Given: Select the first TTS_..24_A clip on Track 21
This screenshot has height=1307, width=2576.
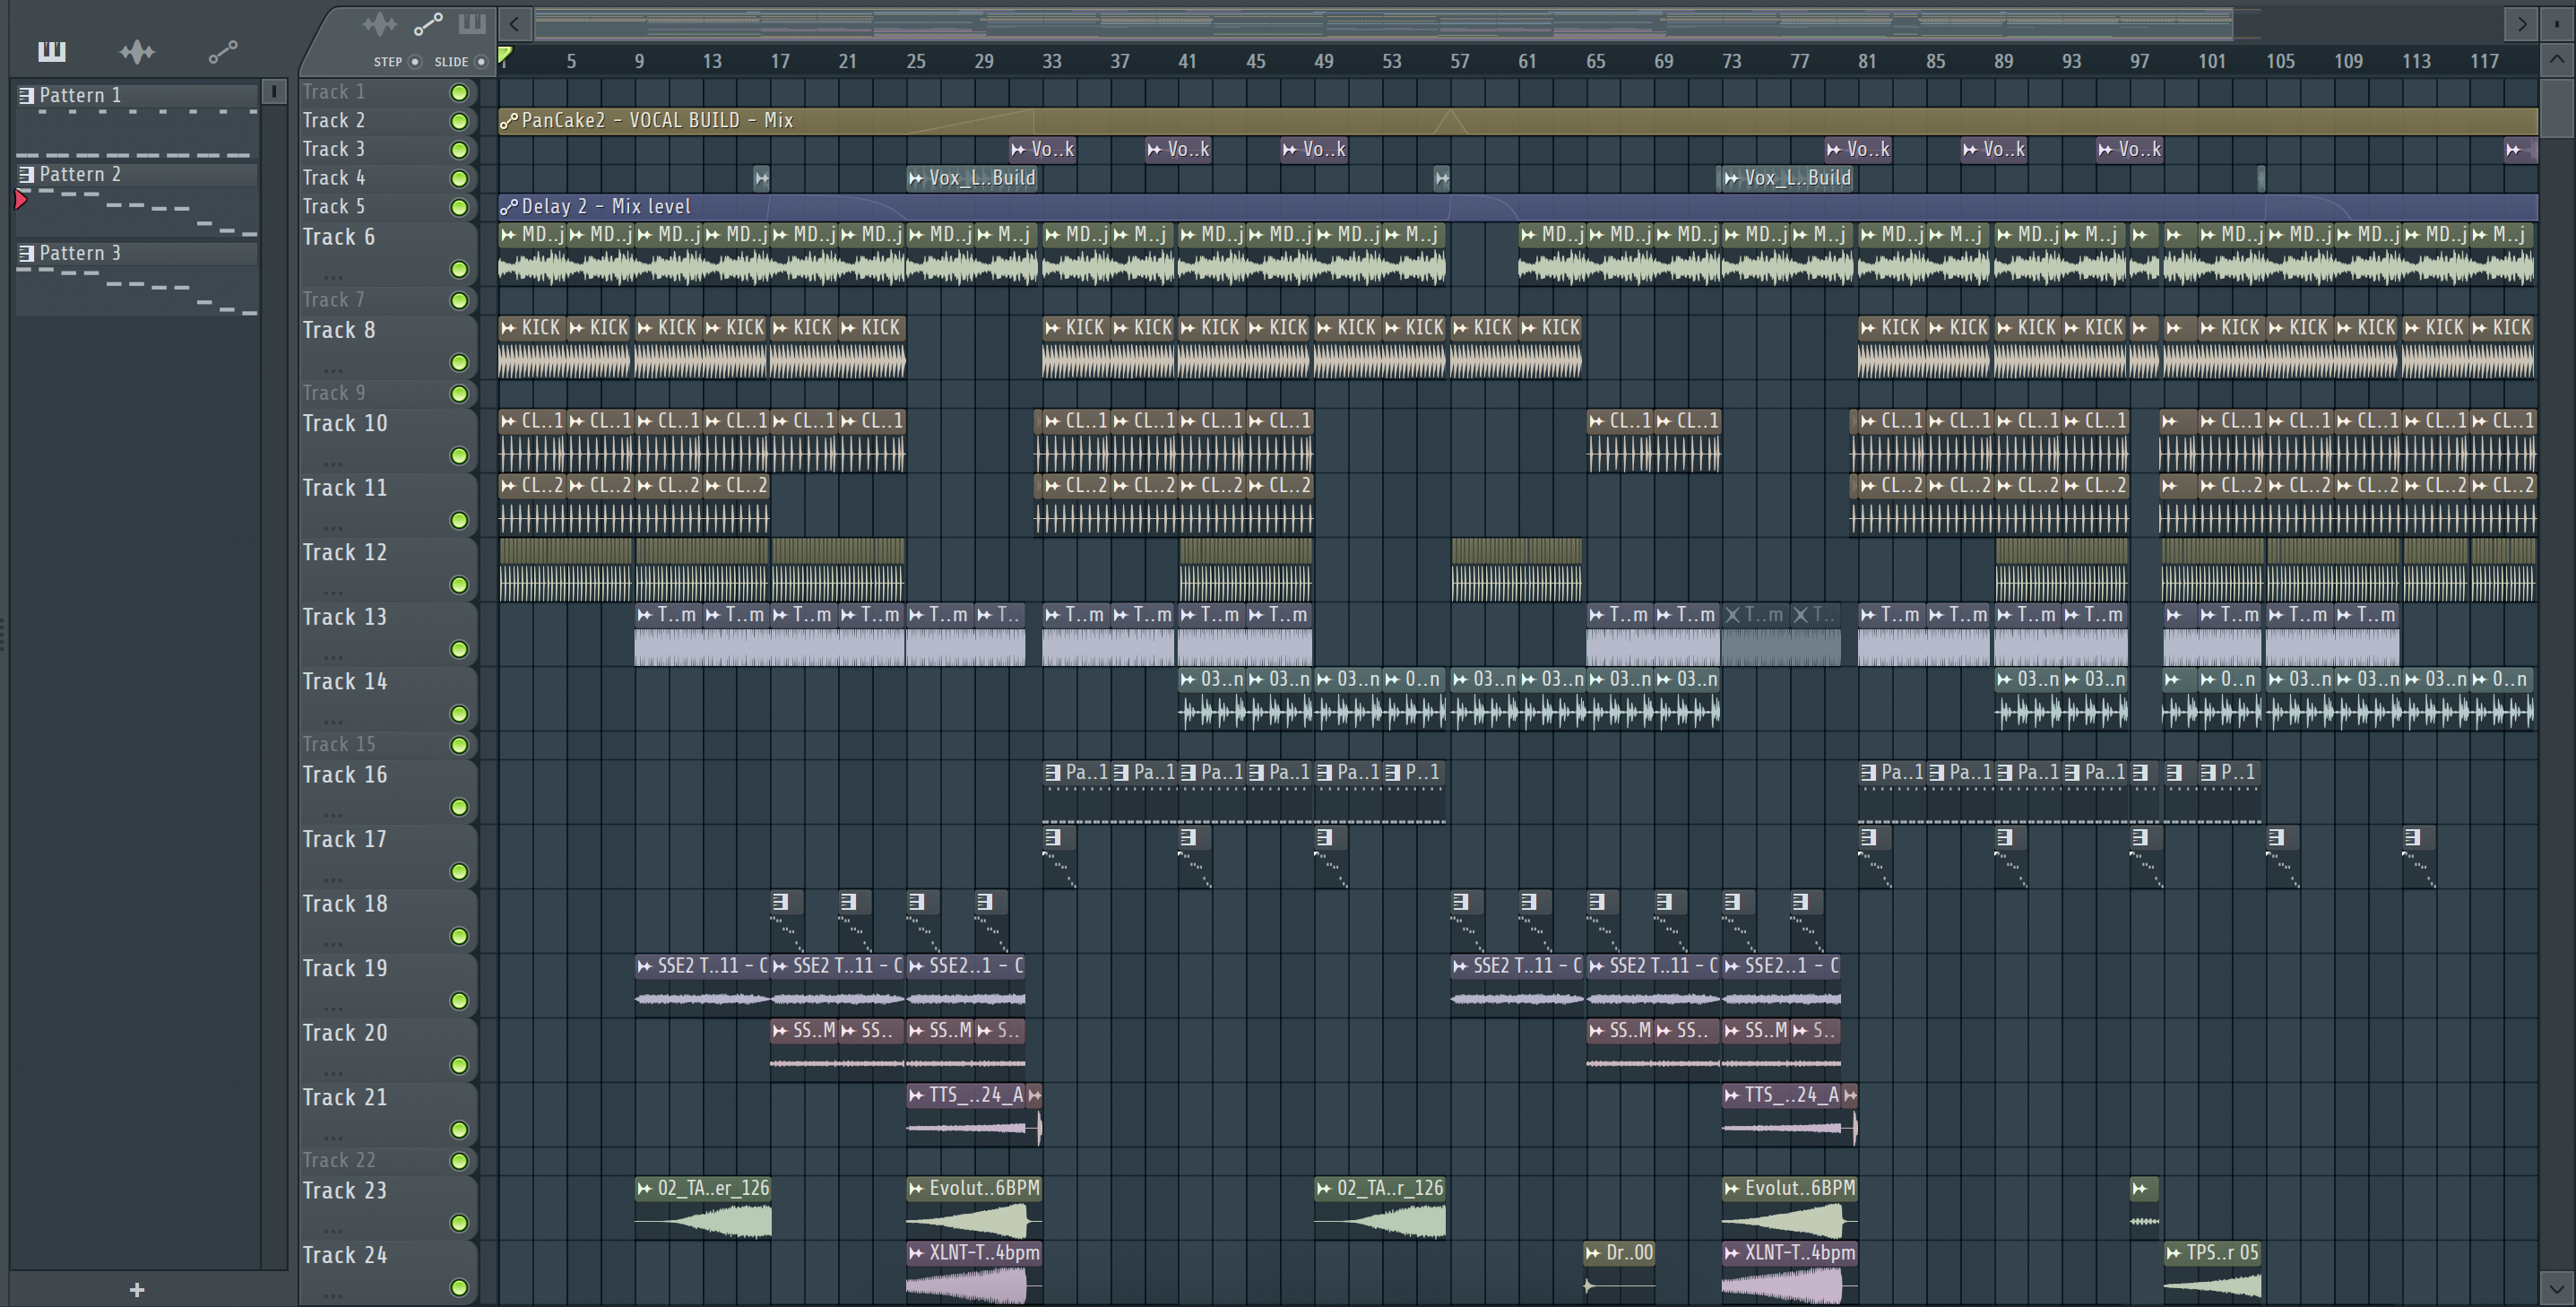Looking at the screenshot, I should click(x=966, y=1113).
